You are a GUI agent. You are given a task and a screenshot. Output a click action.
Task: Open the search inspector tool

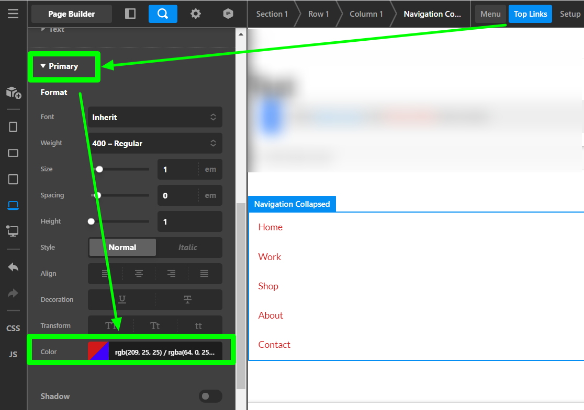(163, 14)
